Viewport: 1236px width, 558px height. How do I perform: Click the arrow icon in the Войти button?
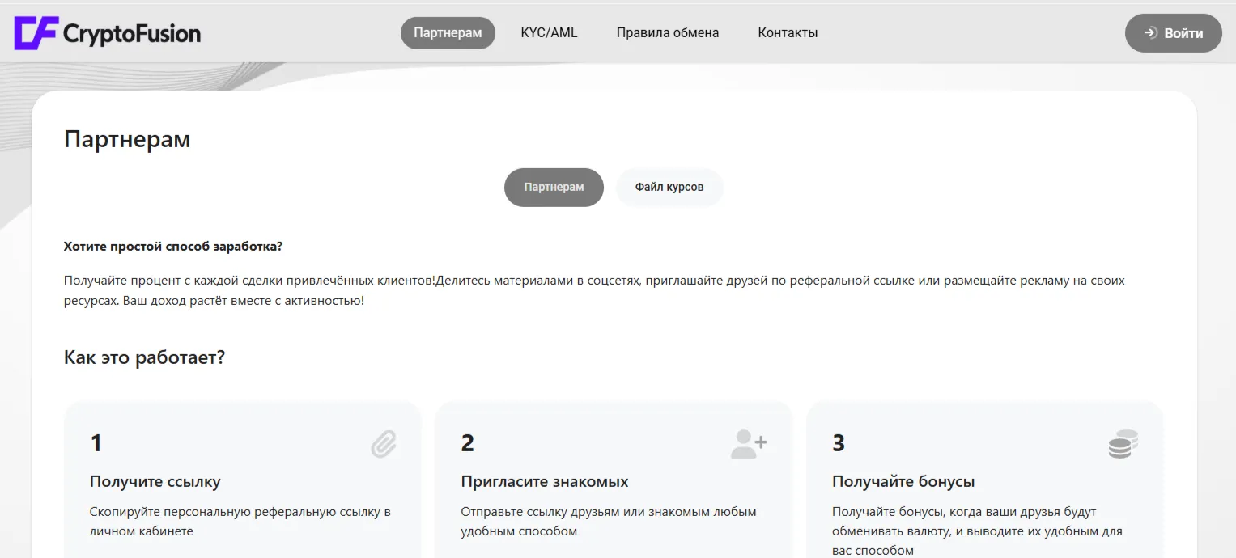tap(1150, 33)
